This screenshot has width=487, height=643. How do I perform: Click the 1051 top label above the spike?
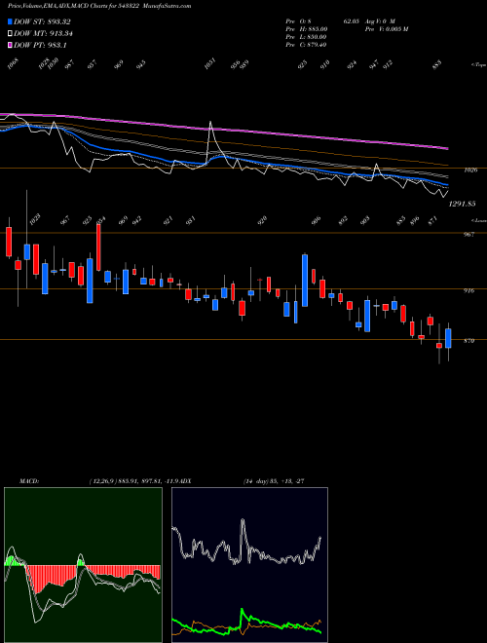(x=209, y=64)
